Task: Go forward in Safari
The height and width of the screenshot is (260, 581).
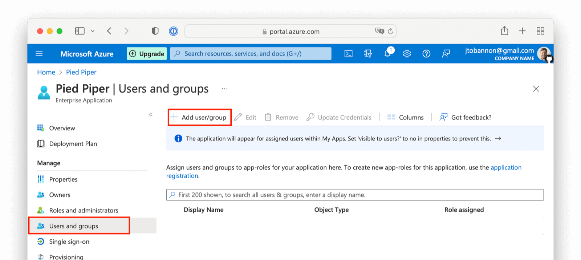Action: tap(126, 31)
